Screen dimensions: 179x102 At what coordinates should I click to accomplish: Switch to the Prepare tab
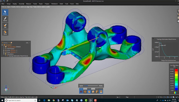pos(47,4)
